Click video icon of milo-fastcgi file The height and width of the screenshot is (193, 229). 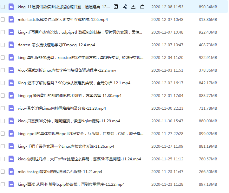click(x=11, y=171)
